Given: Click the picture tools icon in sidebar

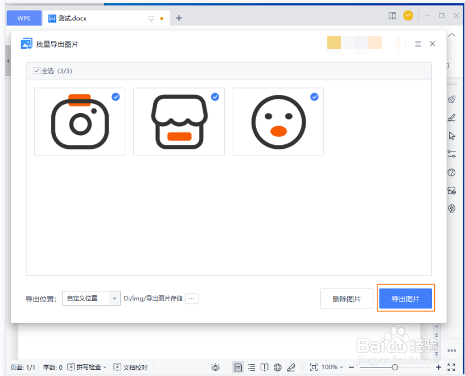Looking at the screenshot, I should 451,190.
